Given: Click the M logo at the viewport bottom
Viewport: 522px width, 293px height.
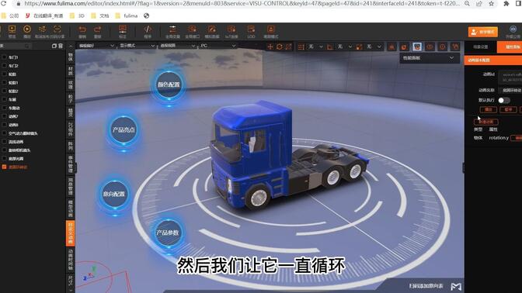Looking at the screenshot, I should pos(456,286).
